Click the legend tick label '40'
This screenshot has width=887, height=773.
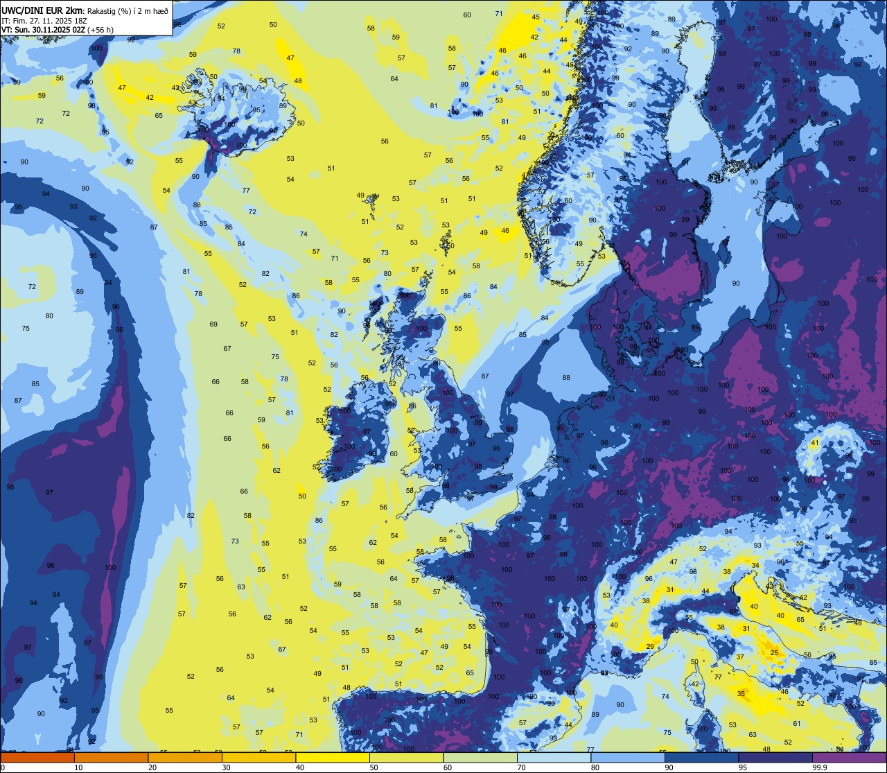[299, 767]
